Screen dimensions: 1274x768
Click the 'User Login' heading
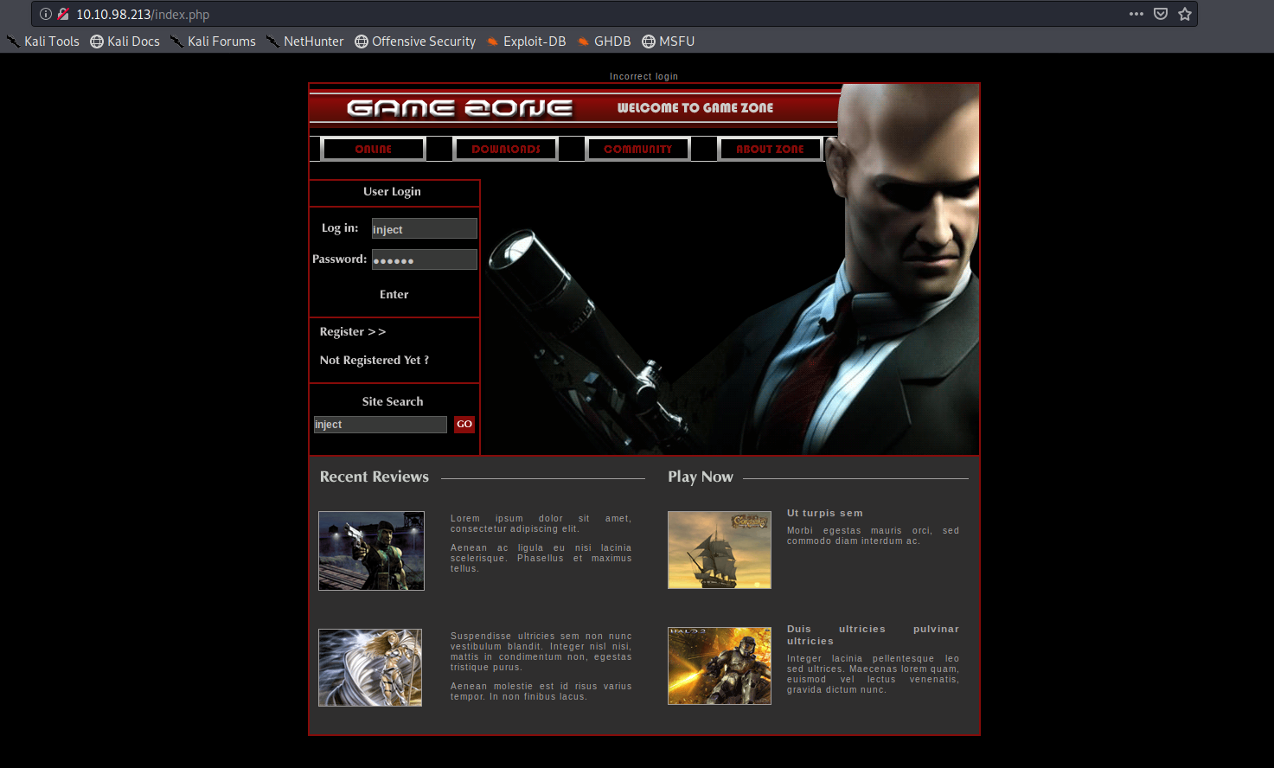(393, 192)
